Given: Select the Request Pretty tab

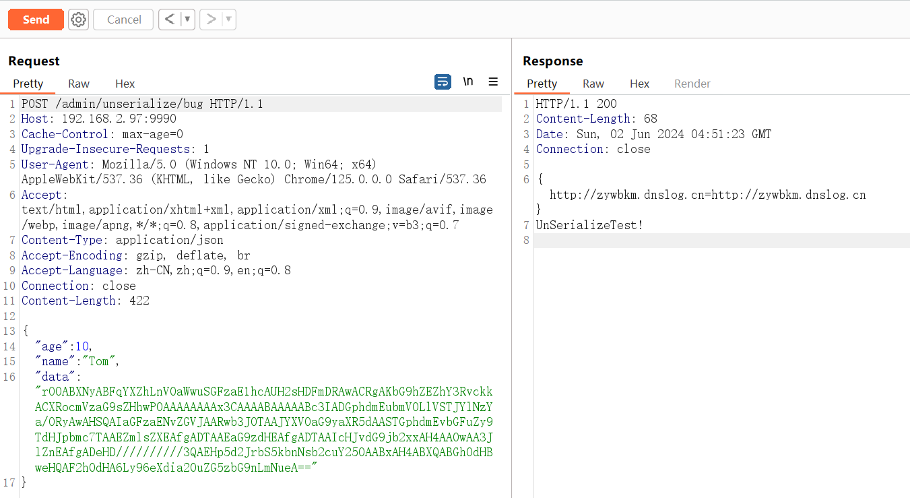Looking at the screenshot, I should tap(28, 84).
